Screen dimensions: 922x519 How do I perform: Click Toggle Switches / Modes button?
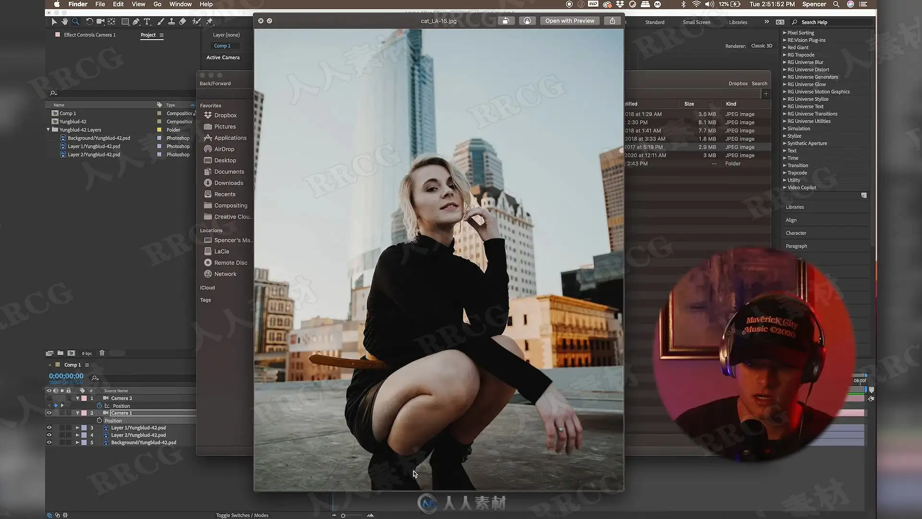tap(242, 515)
